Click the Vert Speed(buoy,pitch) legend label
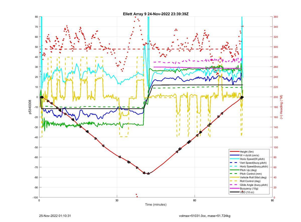Screen dimensions: 301x222 (x=253, y=163)
